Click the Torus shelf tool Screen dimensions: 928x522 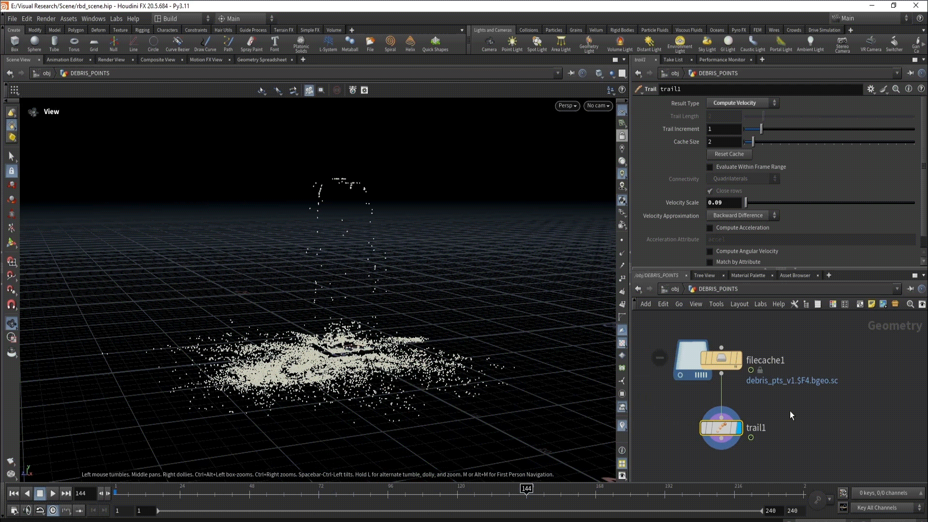(74, 43)
